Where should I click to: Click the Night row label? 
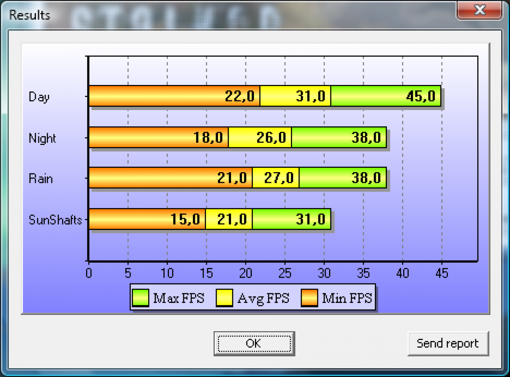tap(42, 138)
